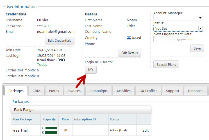
Task: Save the account manager settings
Action: tap(197, 48)
